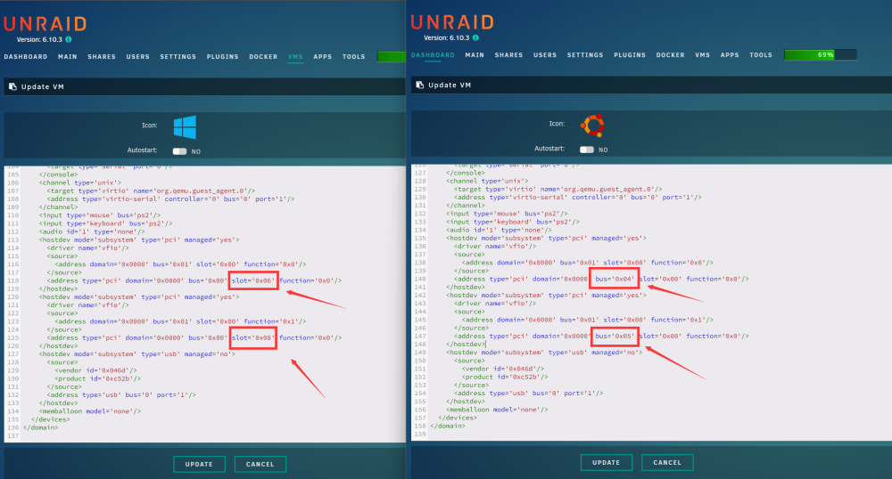Click Update VM page icon in right window
The width and height of the screenshot is (892, 479).
(420, 85)
